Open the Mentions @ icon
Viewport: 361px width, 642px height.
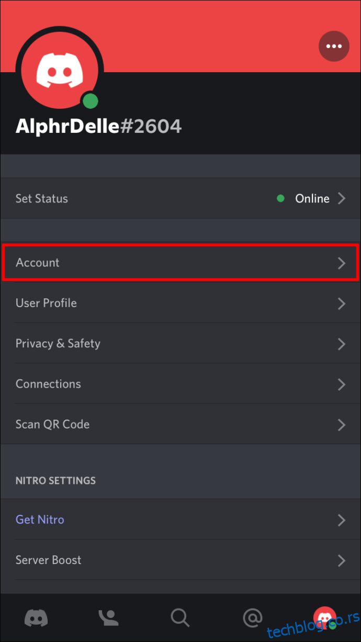[252, 618]
